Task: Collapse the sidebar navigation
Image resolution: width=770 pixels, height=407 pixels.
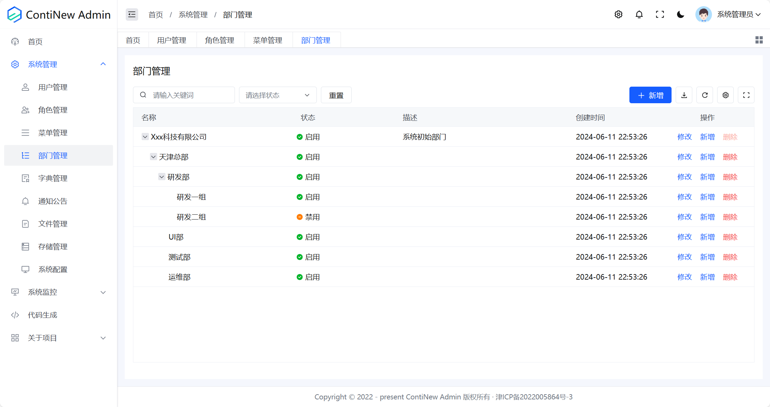Action: [x=132, y=14]
